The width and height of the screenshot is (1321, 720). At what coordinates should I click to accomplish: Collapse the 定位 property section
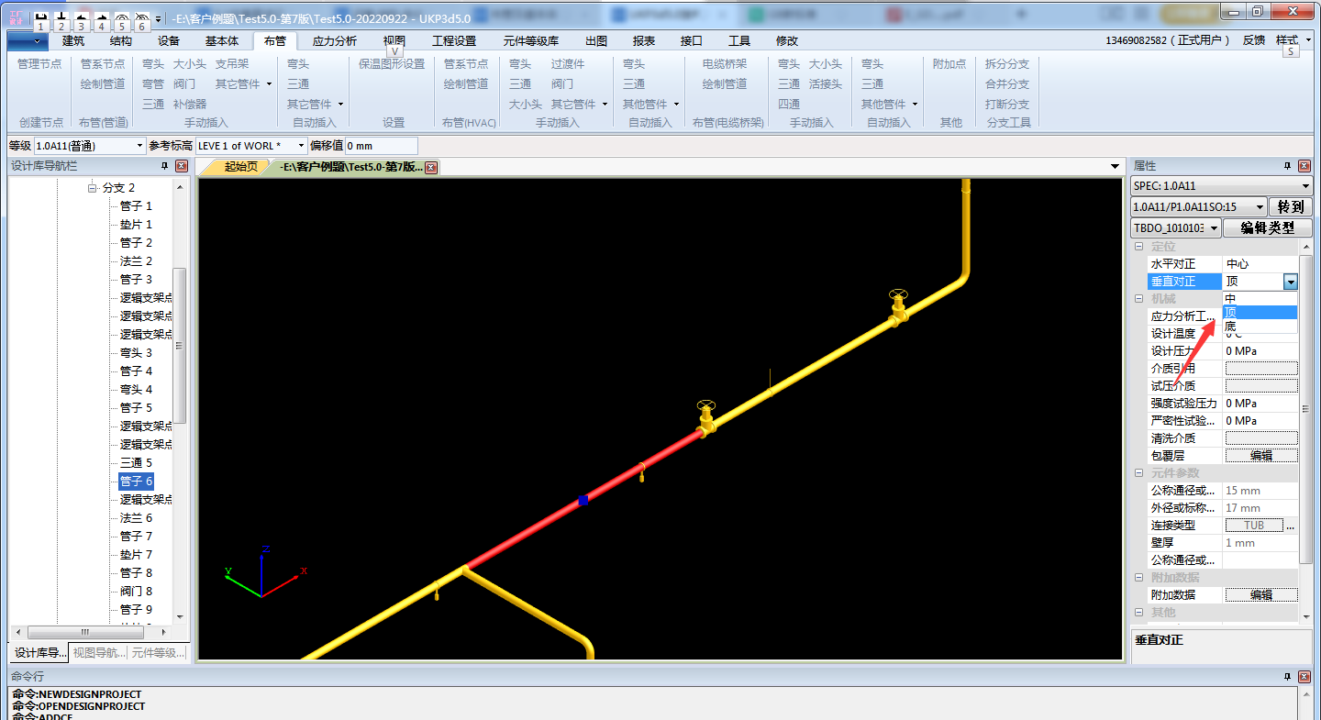point(1139,247)
